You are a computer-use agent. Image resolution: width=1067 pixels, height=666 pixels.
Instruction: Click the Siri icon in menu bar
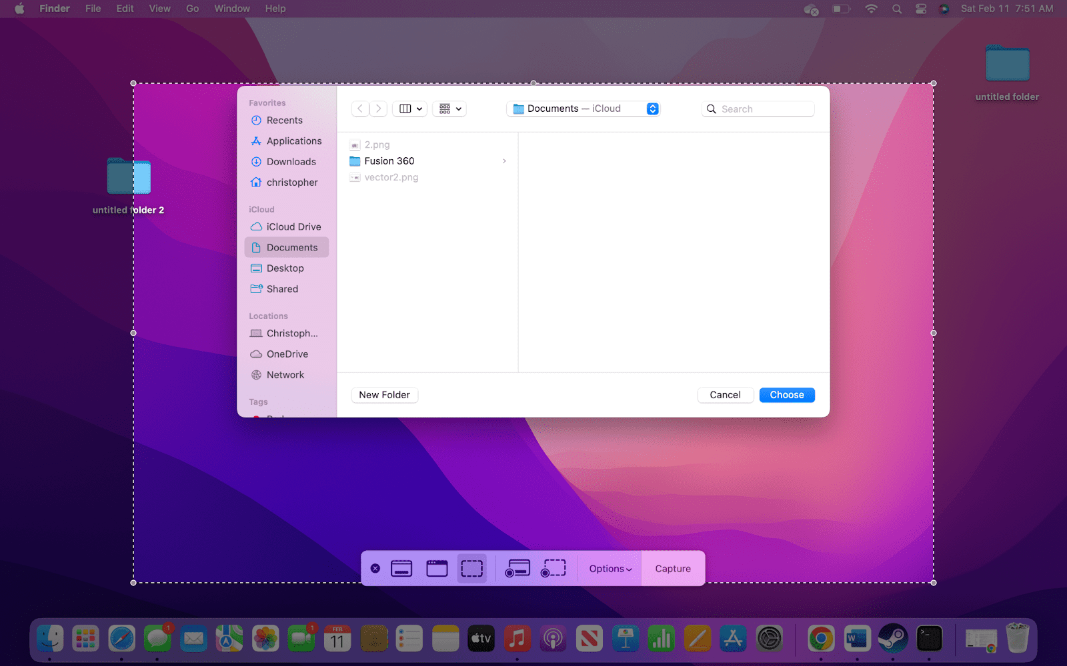[944, 9]
